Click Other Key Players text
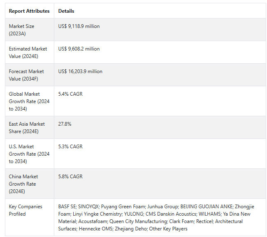Image resolution: width=267 pixels, height=237 pixels. pos(168,229)
